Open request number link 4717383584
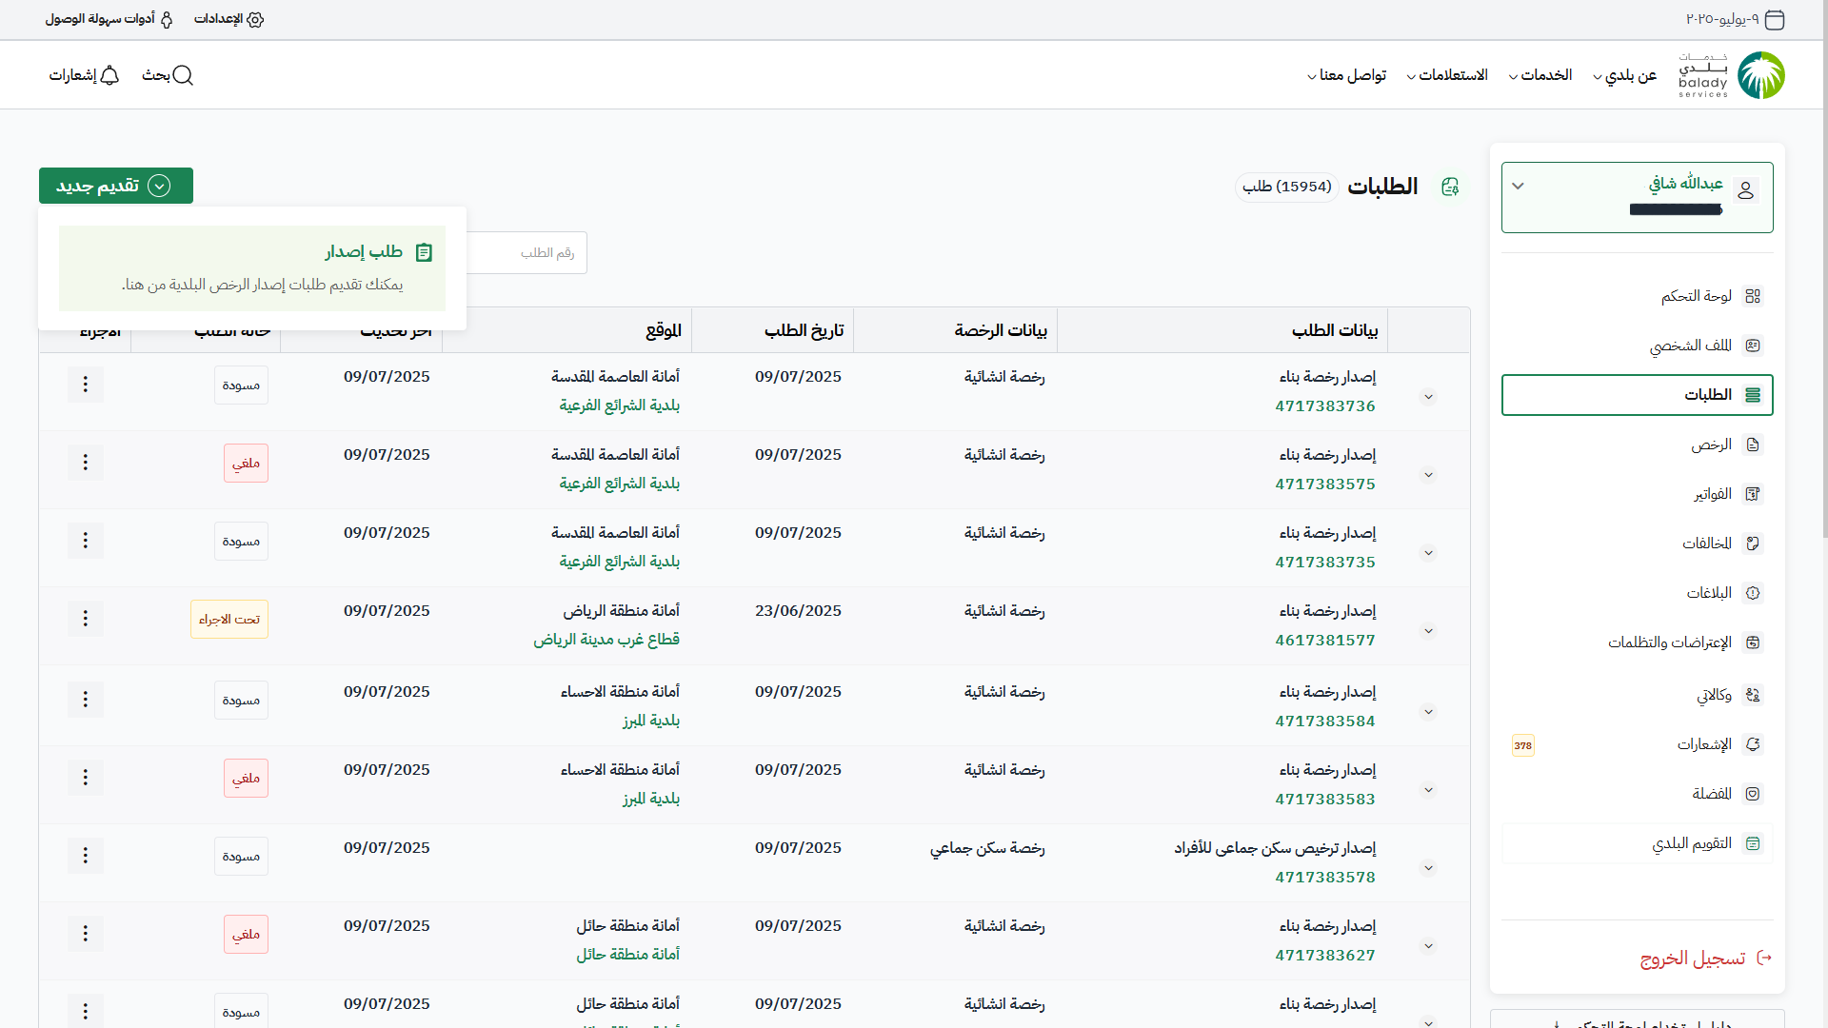1828x1028 pixels. click(x=1325, y=722)
